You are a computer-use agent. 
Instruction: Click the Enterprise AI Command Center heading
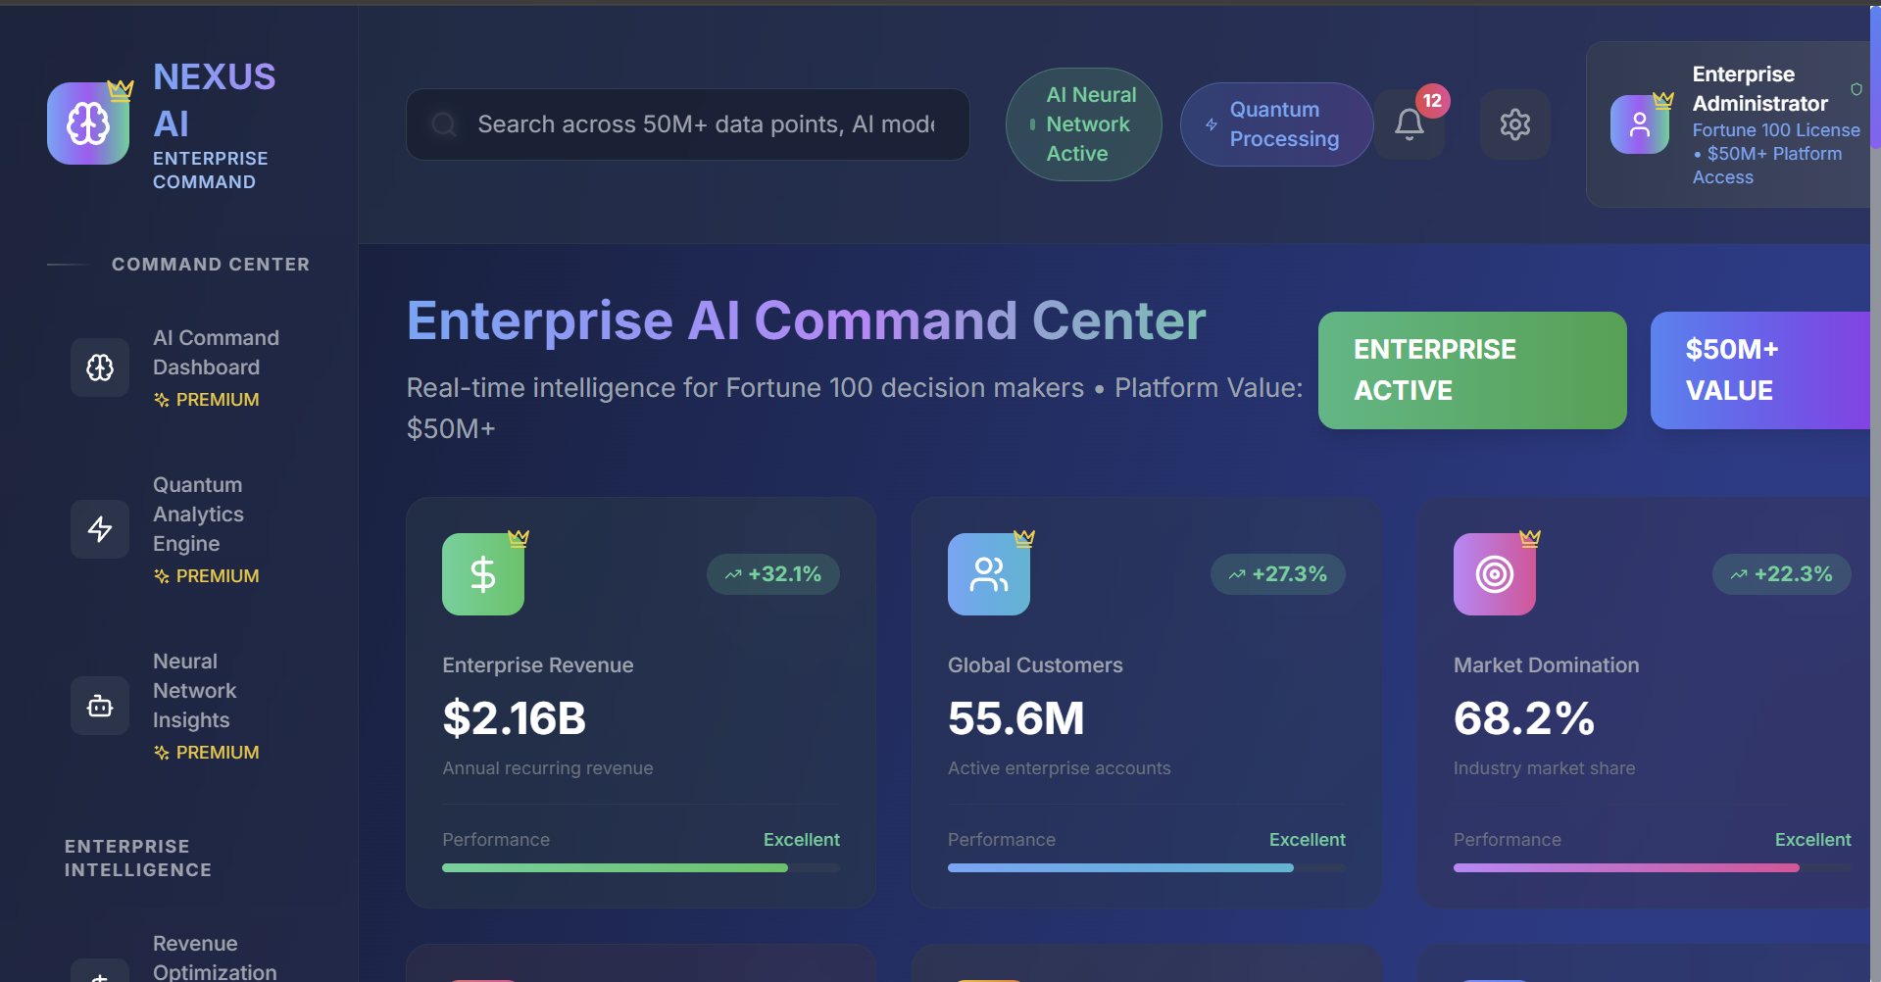[x=806, y=320]
